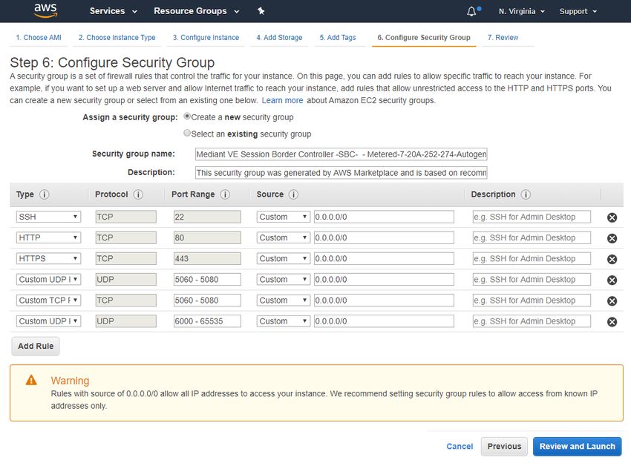Open the notifications bell icon

click(471, 11)
